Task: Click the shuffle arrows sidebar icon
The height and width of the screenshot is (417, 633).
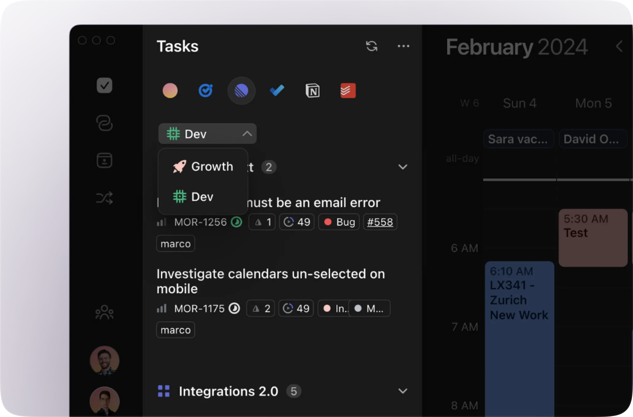Action: click(x=104, y=198)
